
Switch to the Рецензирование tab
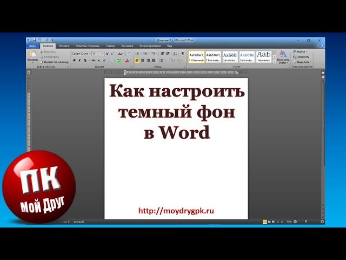pyautogui.click(x=150, y=46)
